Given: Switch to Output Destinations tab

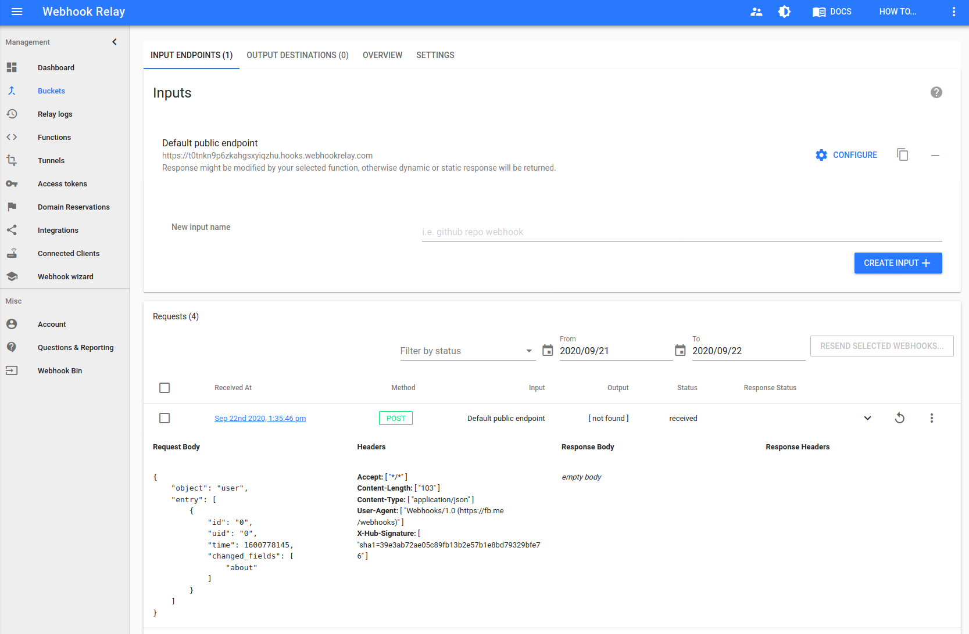Looking at the screenshot, I should pyautogui.click(x=297, y=55).
